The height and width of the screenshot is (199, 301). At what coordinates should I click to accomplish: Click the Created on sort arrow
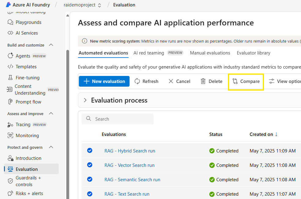[x=276, y=134]
